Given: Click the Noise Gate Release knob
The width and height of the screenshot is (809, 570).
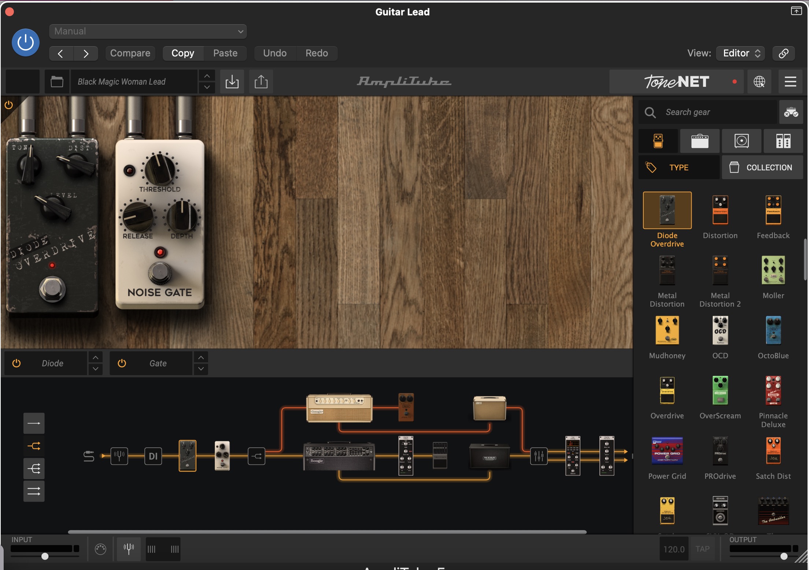Looking at the screenshot, I should [x=138, y=216].
